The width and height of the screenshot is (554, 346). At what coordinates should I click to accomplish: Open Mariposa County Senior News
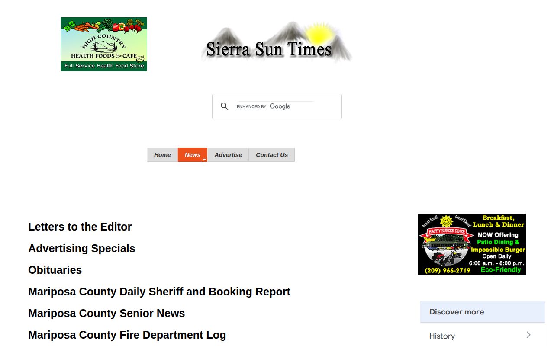106,313
